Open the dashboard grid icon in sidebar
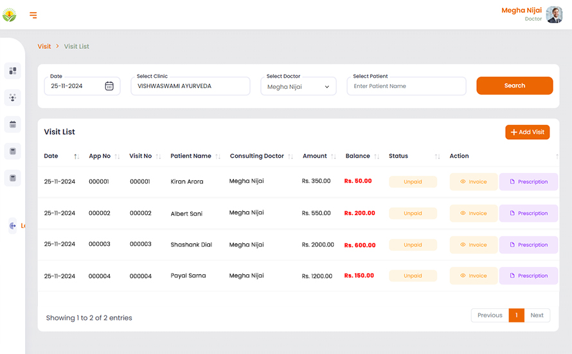 13,71
